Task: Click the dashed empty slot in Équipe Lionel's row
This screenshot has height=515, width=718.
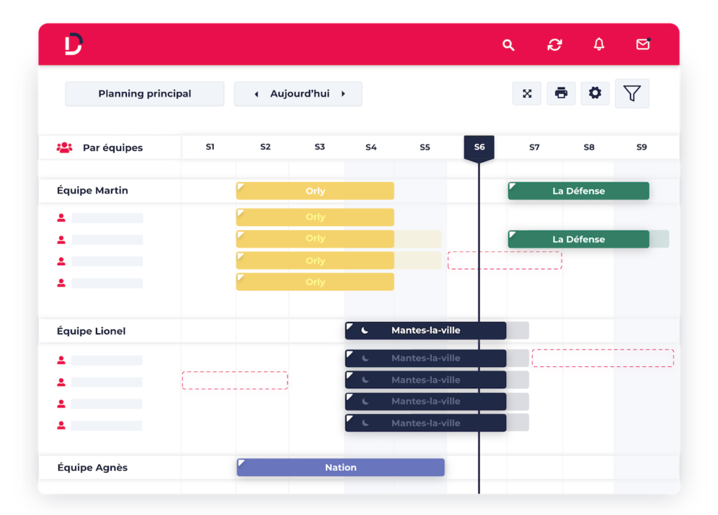Action: [x=235, y=380]
